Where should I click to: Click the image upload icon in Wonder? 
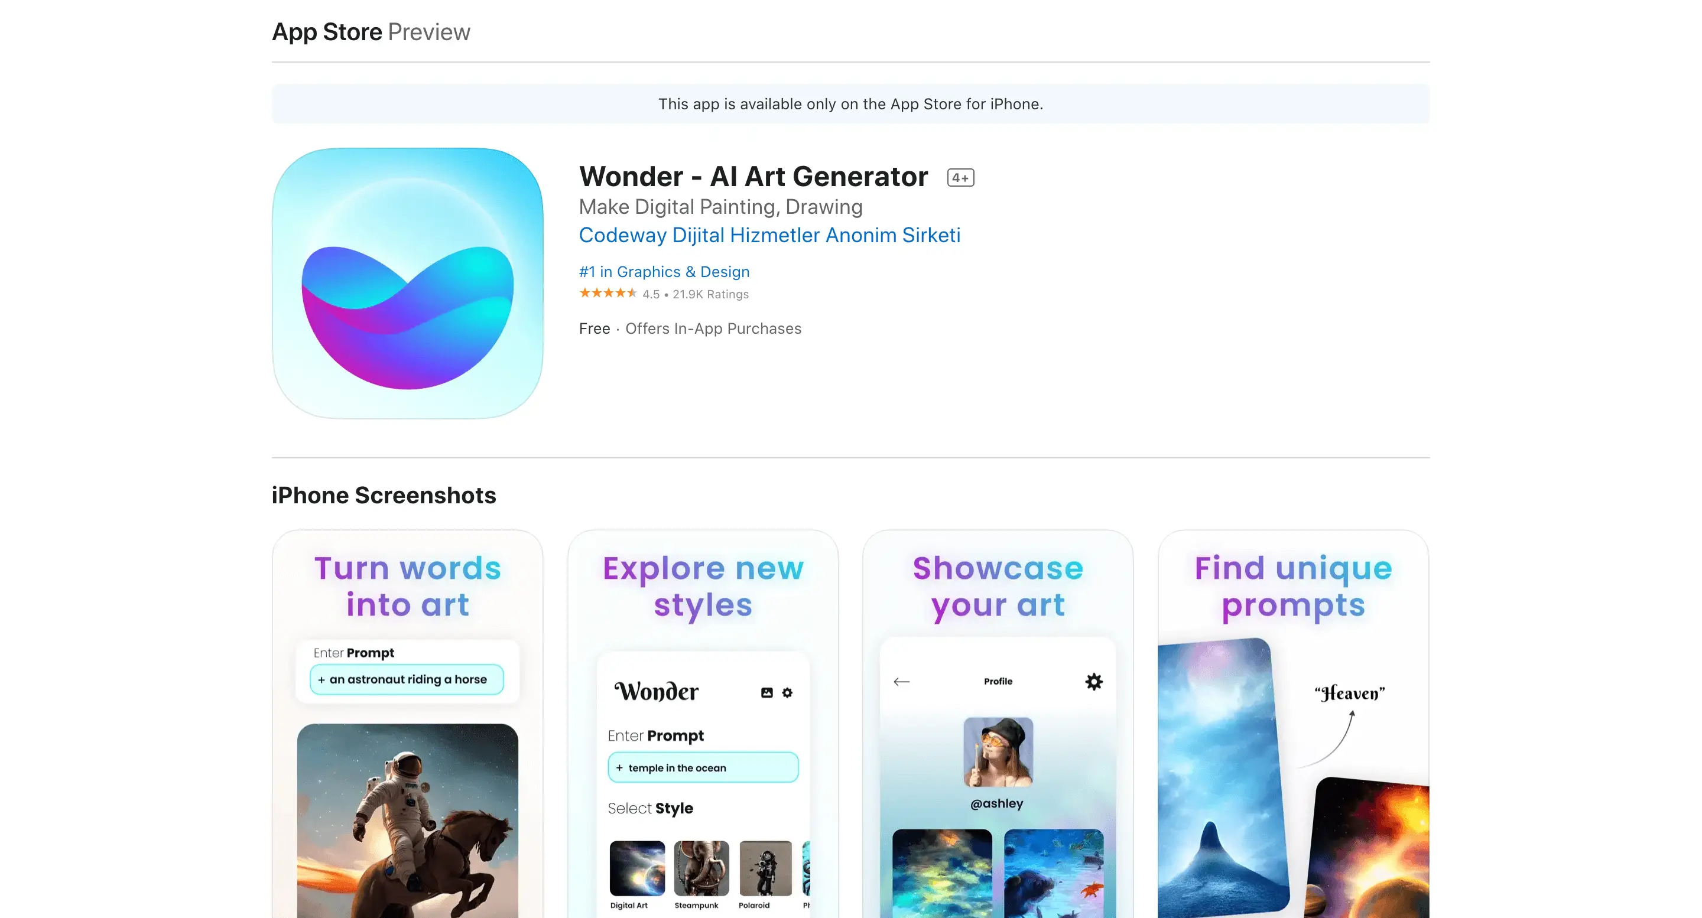pyautogui.click(x=768, y=691)
